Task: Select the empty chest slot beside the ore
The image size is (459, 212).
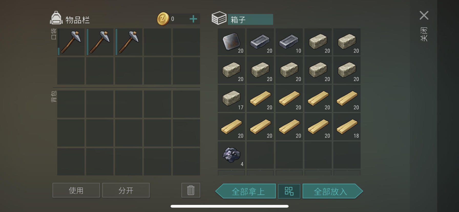Action: point(260,155)
